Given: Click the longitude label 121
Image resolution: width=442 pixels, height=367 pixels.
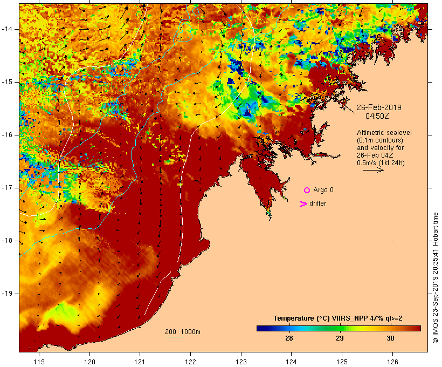Looking at the screenshot, I should [140, 362].
